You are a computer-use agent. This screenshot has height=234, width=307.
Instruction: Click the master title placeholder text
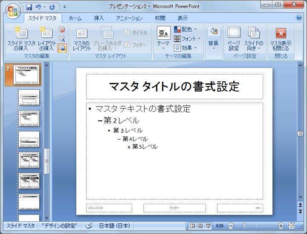click(174, 86)
